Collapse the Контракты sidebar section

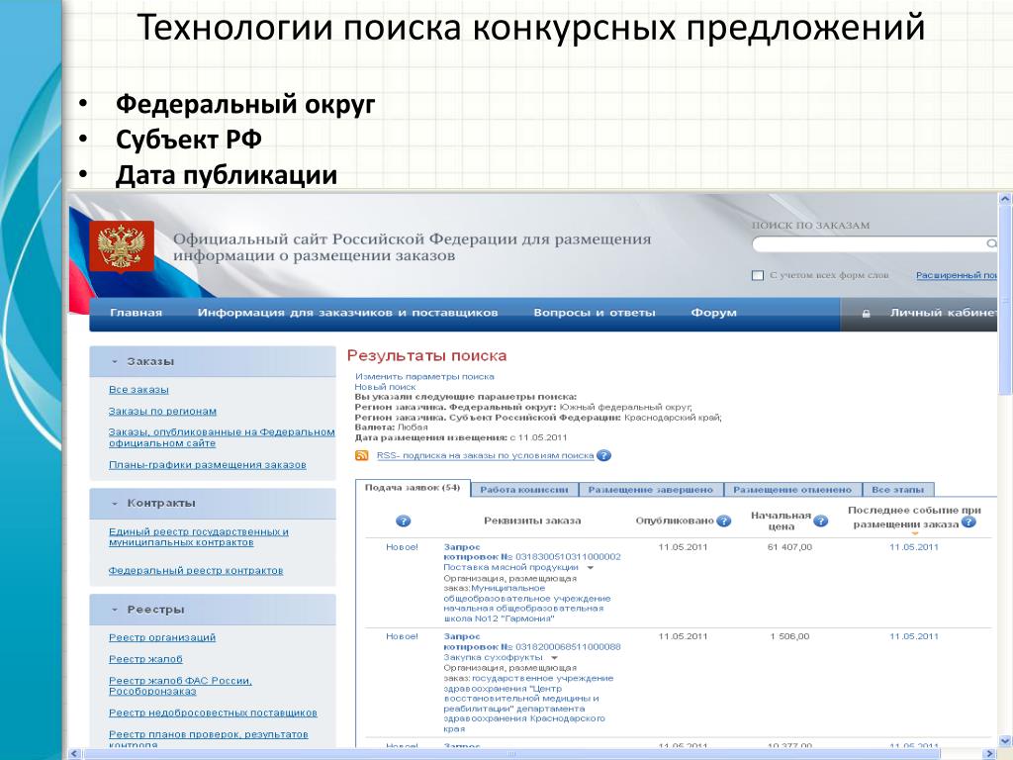115,503
